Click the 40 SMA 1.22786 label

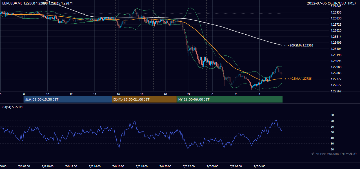pos(298,79)
